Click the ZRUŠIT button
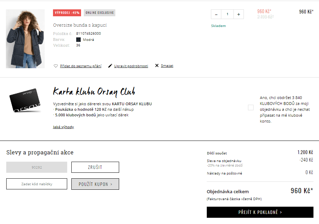 point(95,167)
